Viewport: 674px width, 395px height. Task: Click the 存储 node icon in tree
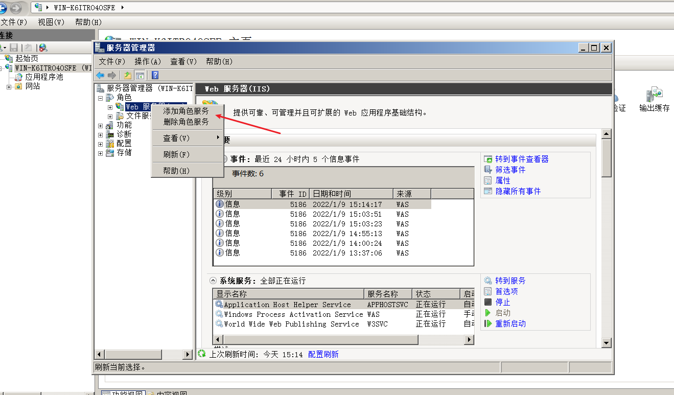pyautogui.click(x=110, y=153)
